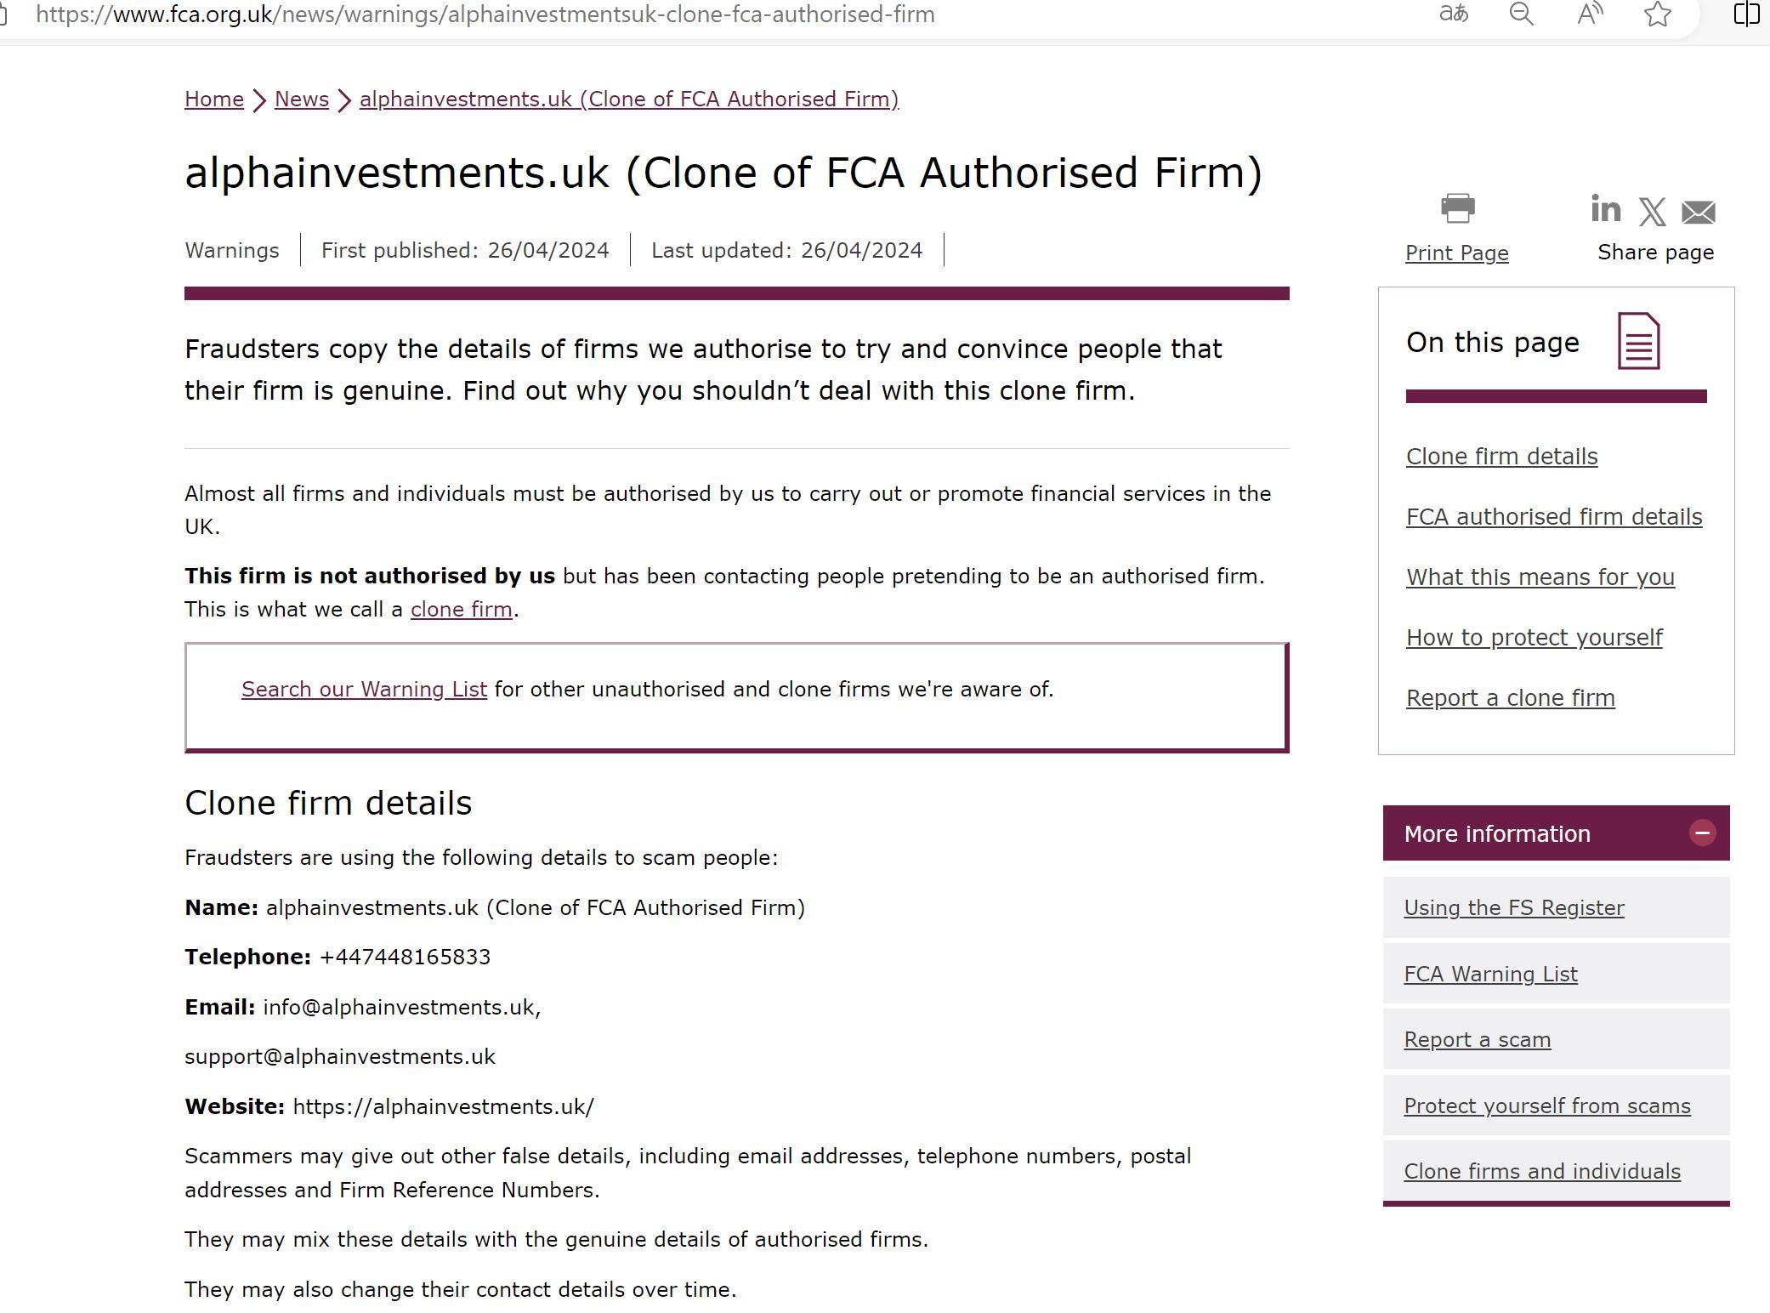The image size is (1770, 1313).
Task: Open Using the FS Register
Action: click(x=1513, y=908)
